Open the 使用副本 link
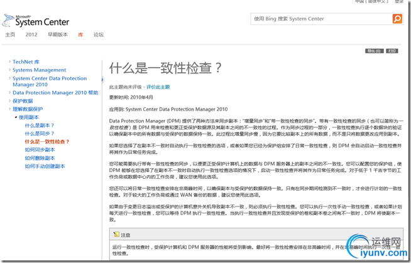 coord(29,117)
